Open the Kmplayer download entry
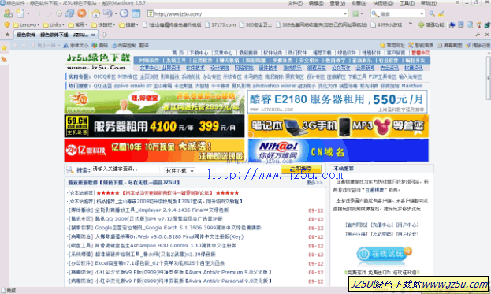This screenshot has height=294, width=491. pos(162,210)
